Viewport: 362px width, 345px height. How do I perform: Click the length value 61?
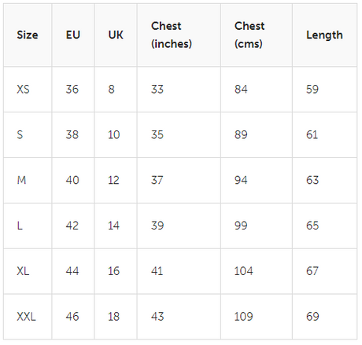pos(312,134)
